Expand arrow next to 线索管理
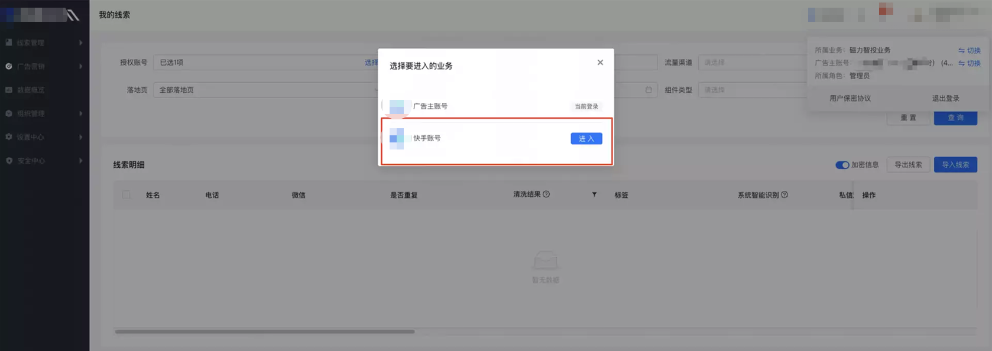The image size is (992, 351). [81, 43]
